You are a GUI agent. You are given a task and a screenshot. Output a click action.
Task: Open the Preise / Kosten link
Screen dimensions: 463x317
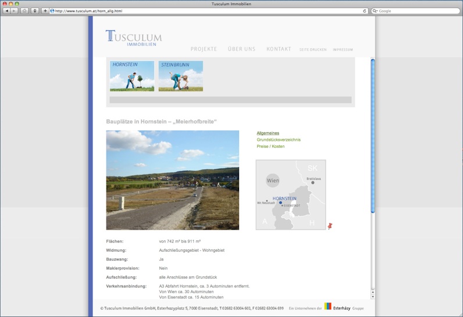[271, 146]
